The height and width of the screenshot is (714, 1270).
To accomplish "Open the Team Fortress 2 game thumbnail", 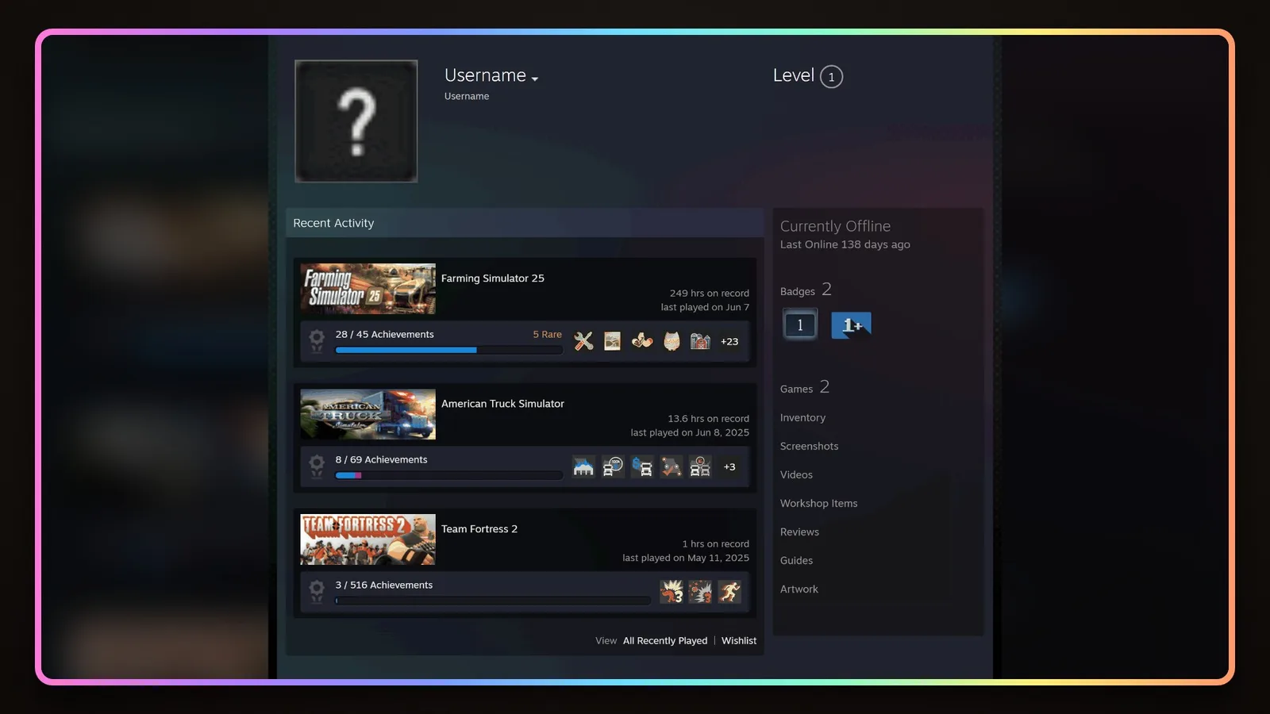I will [368, 539].
